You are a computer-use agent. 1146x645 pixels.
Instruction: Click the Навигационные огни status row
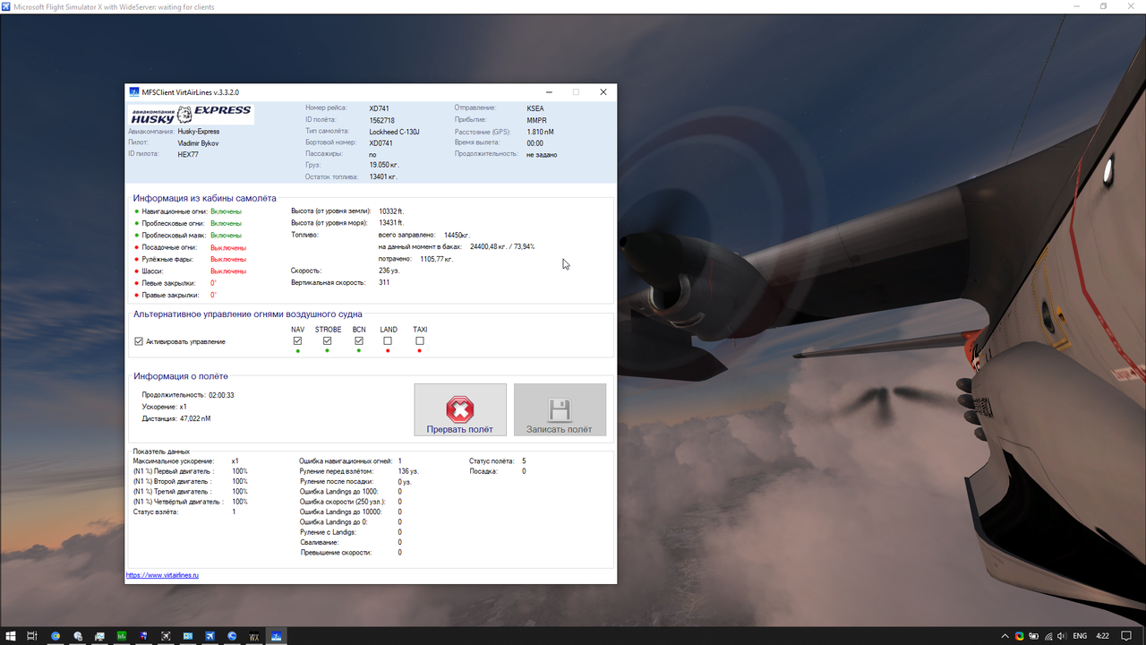(x=188, y=211)
